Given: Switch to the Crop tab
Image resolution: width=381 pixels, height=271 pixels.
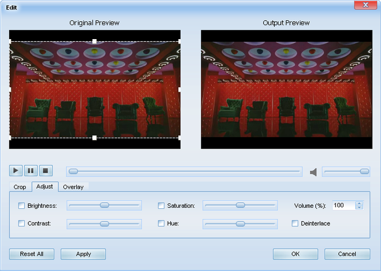Looking at the screenshot, I should pos(20,187).
